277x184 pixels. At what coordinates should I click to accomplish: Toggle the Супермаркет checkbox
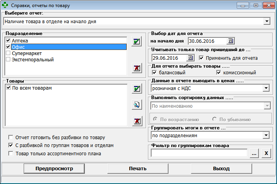[x=8, y=53]
